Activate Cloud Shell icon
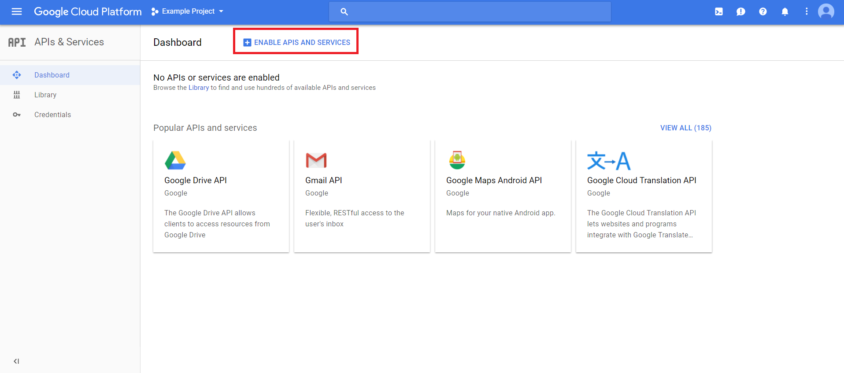844x373 pixels. coord(719,12)
